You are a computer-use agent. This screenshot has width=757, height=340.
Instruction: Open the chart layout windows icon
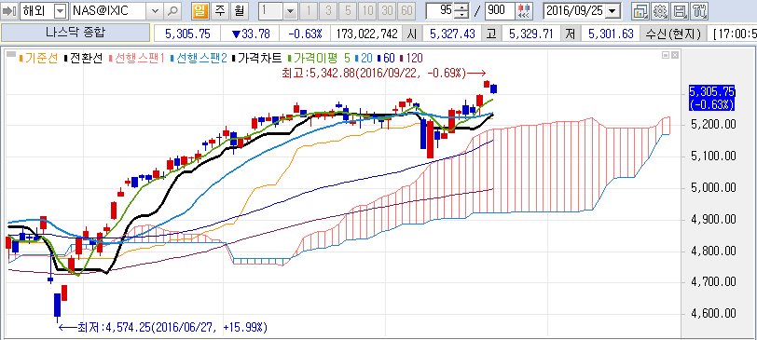640,10
